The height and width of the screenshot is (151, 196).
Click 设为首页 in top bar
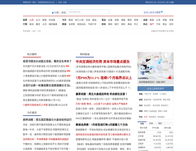pyautogui.click(x=161, y=2)
